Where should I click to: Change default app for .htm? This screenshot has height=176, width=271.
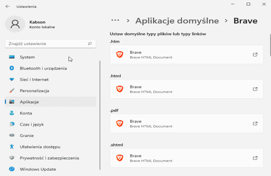[x=187, y=55]
